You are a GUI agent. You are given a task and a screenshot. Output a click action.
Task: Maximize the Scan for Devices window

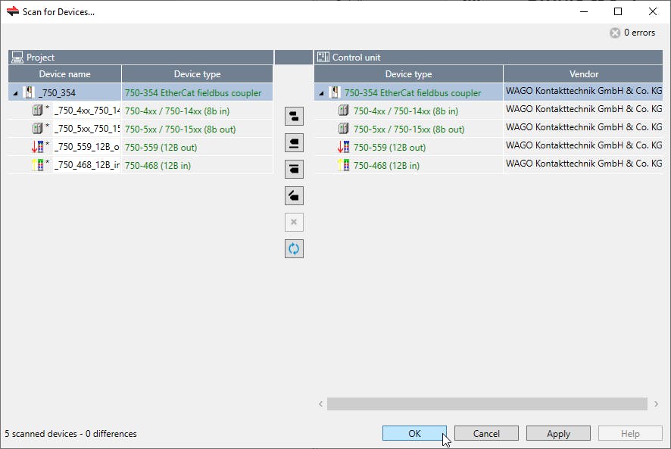pyautogui.click(x=618, y=11)
